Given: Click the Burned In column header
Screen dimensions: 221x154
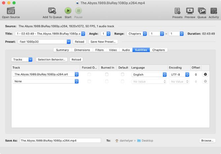Looking at the screenshot, I should point(108,68).
